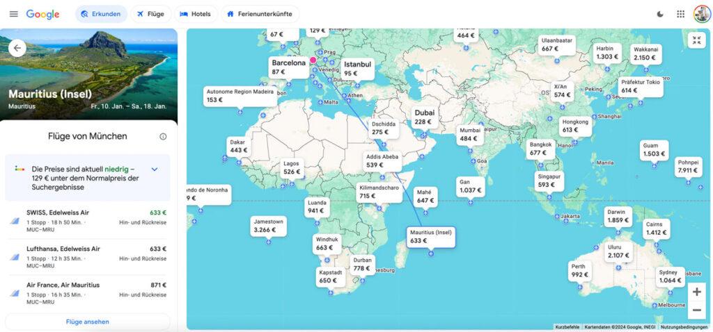Expand the low price info chevron

pyautogui.click(x=154, y=169)
